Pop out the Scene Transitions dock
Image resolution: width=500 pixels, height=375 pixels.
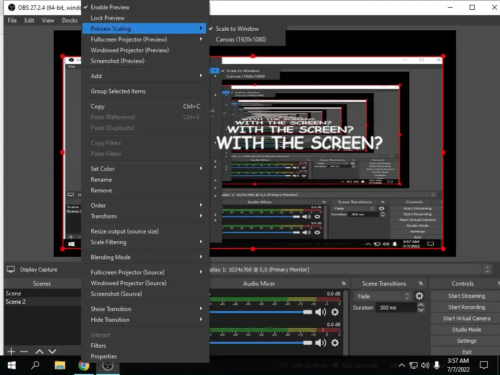pos(420,284)
